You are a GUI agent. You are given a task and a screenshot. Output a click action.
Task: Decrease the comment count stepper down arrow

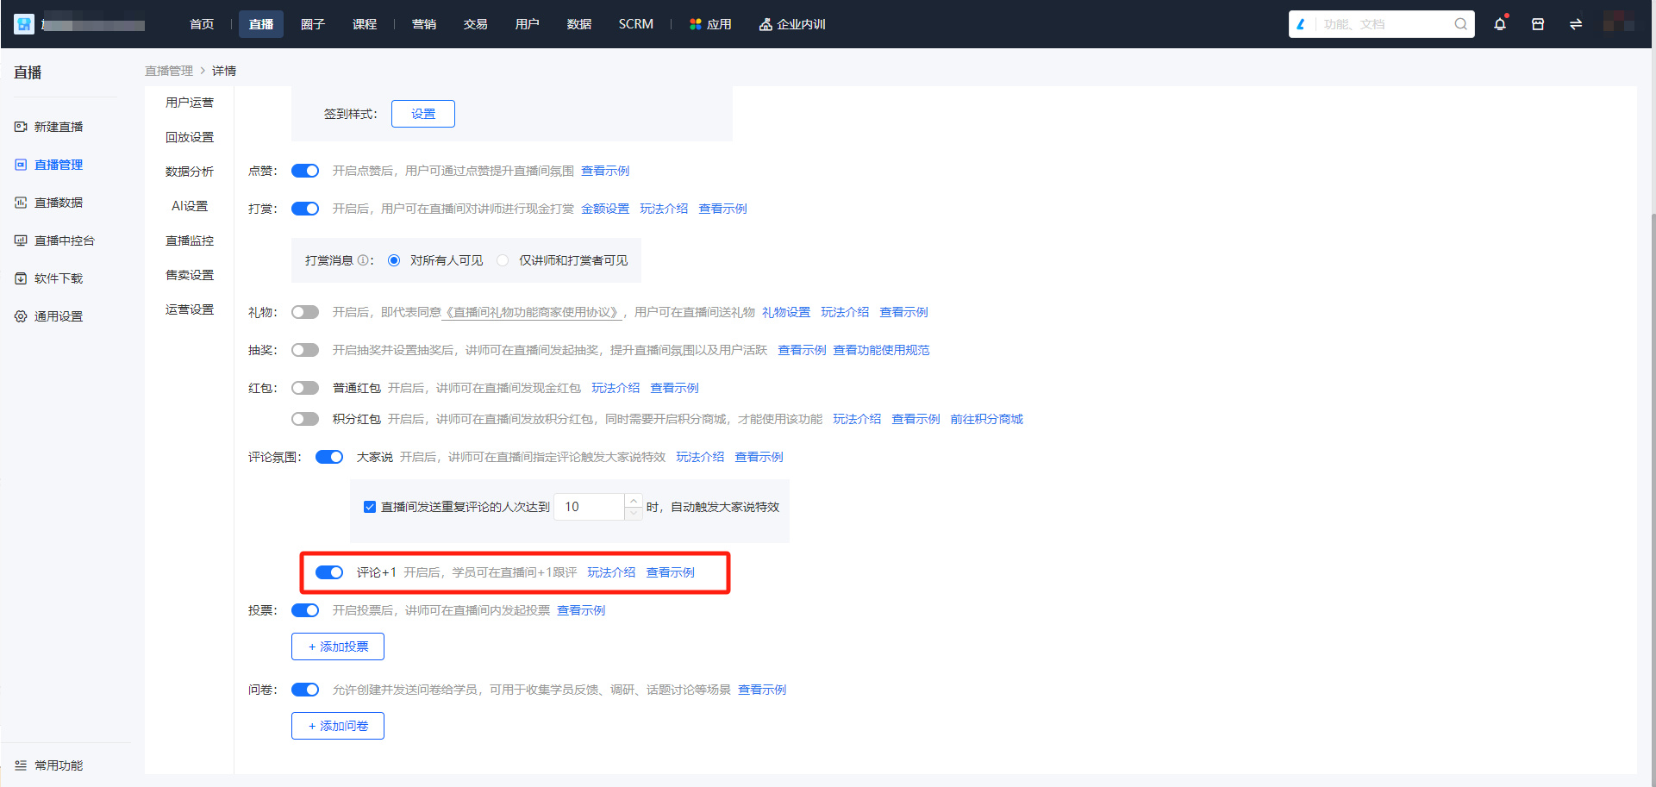pos(634,513)
